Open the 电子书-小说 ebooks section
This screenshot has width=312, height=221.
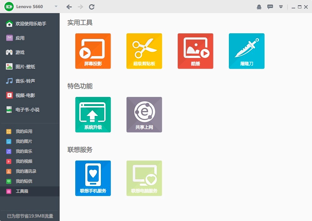click(30, 109)
